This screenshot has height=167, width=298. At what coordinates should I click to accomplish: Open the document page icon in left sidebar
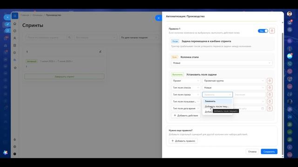[14, 45]
